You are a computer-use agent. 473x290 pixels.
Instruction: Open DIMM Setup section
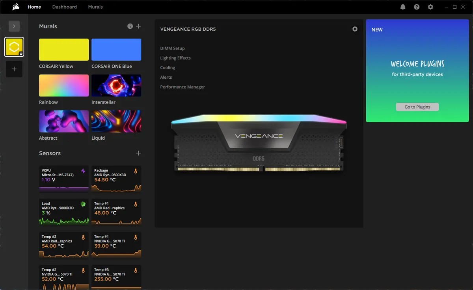(172, 48)
